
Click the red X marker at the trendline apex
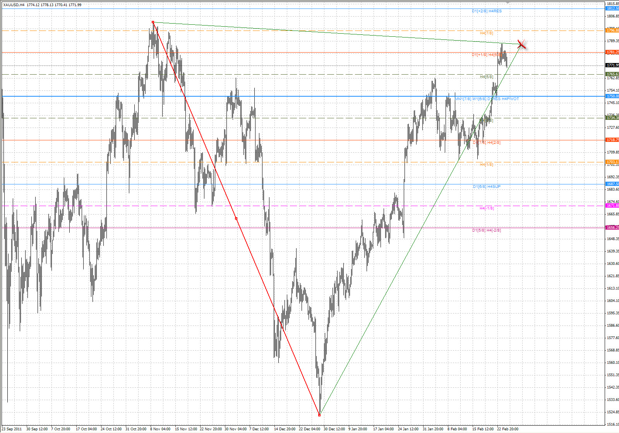(521, 44)
